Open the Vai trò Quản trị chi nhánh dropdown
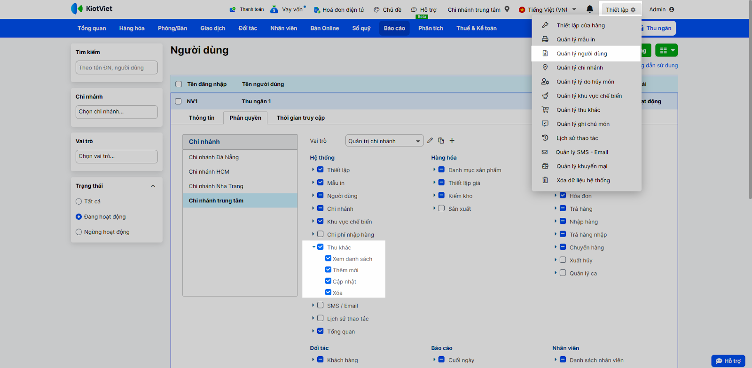This screenshot has width=752, height=368. [x=384, y=141]
